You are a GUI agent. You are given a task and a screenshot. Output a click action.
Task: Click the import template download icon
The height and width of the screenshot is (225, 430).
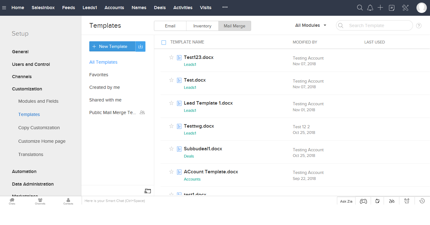(x=140, y=46)
